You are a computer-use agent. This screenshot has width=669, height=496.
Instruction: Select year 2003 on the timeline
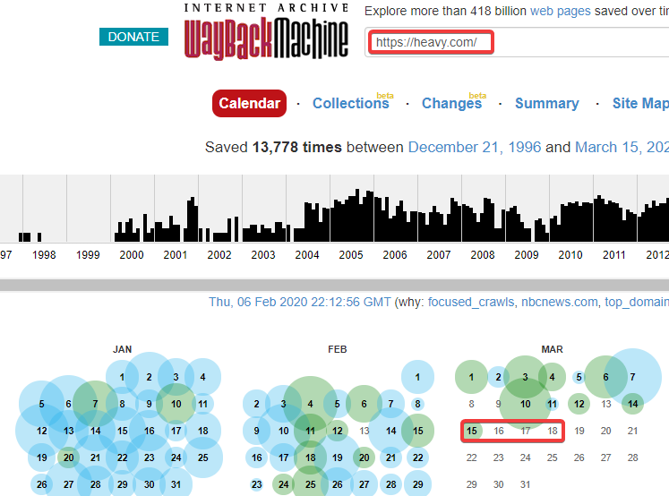pos(263,255)
